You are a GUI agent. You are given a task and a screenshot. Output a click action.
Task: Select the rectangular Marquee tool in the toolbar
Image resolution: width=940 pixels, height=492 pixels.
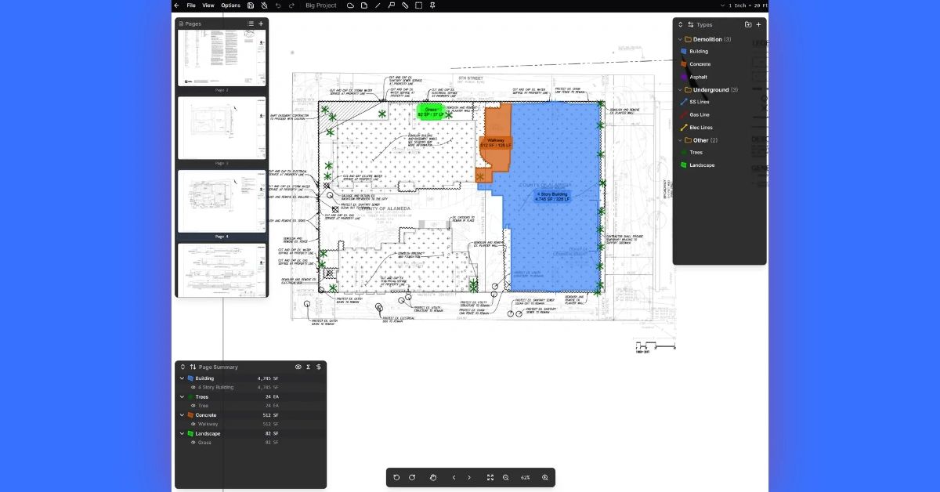(x=419, y=5)
